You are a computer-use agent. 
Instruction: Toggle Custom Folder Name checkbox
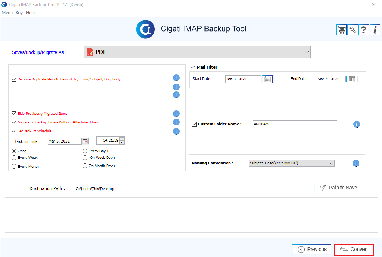click(194, 124)
